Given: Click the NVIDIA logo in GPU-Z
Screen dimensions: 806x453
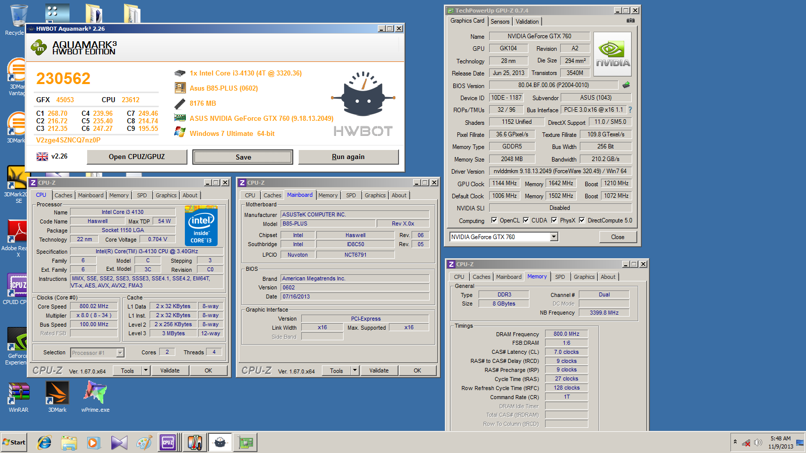Looking at the screenshot, I should [613, 54].
